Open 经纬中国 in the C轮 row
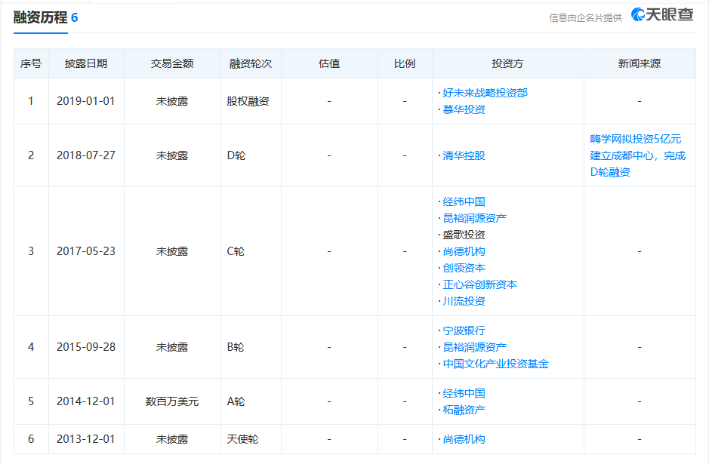The image size is (709, 464). click(464, 201)
